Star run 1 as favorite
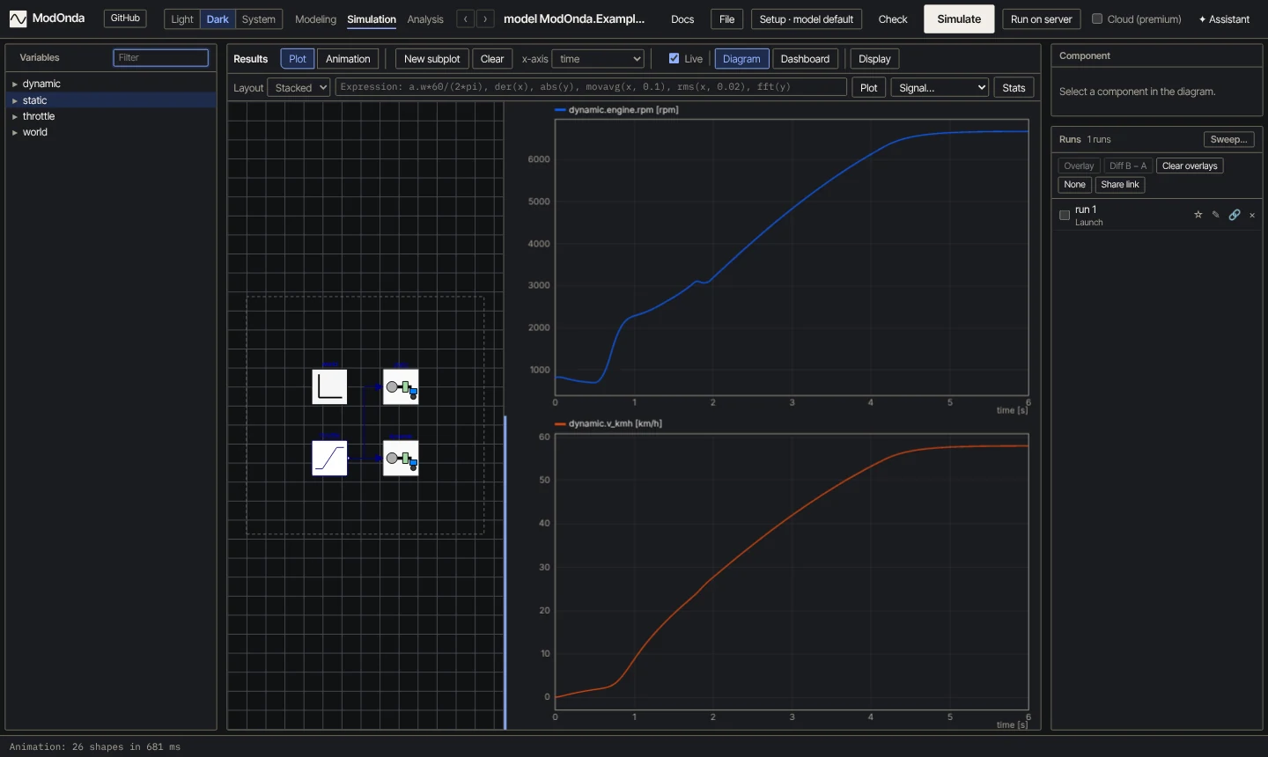 [x=1198, y=215]
